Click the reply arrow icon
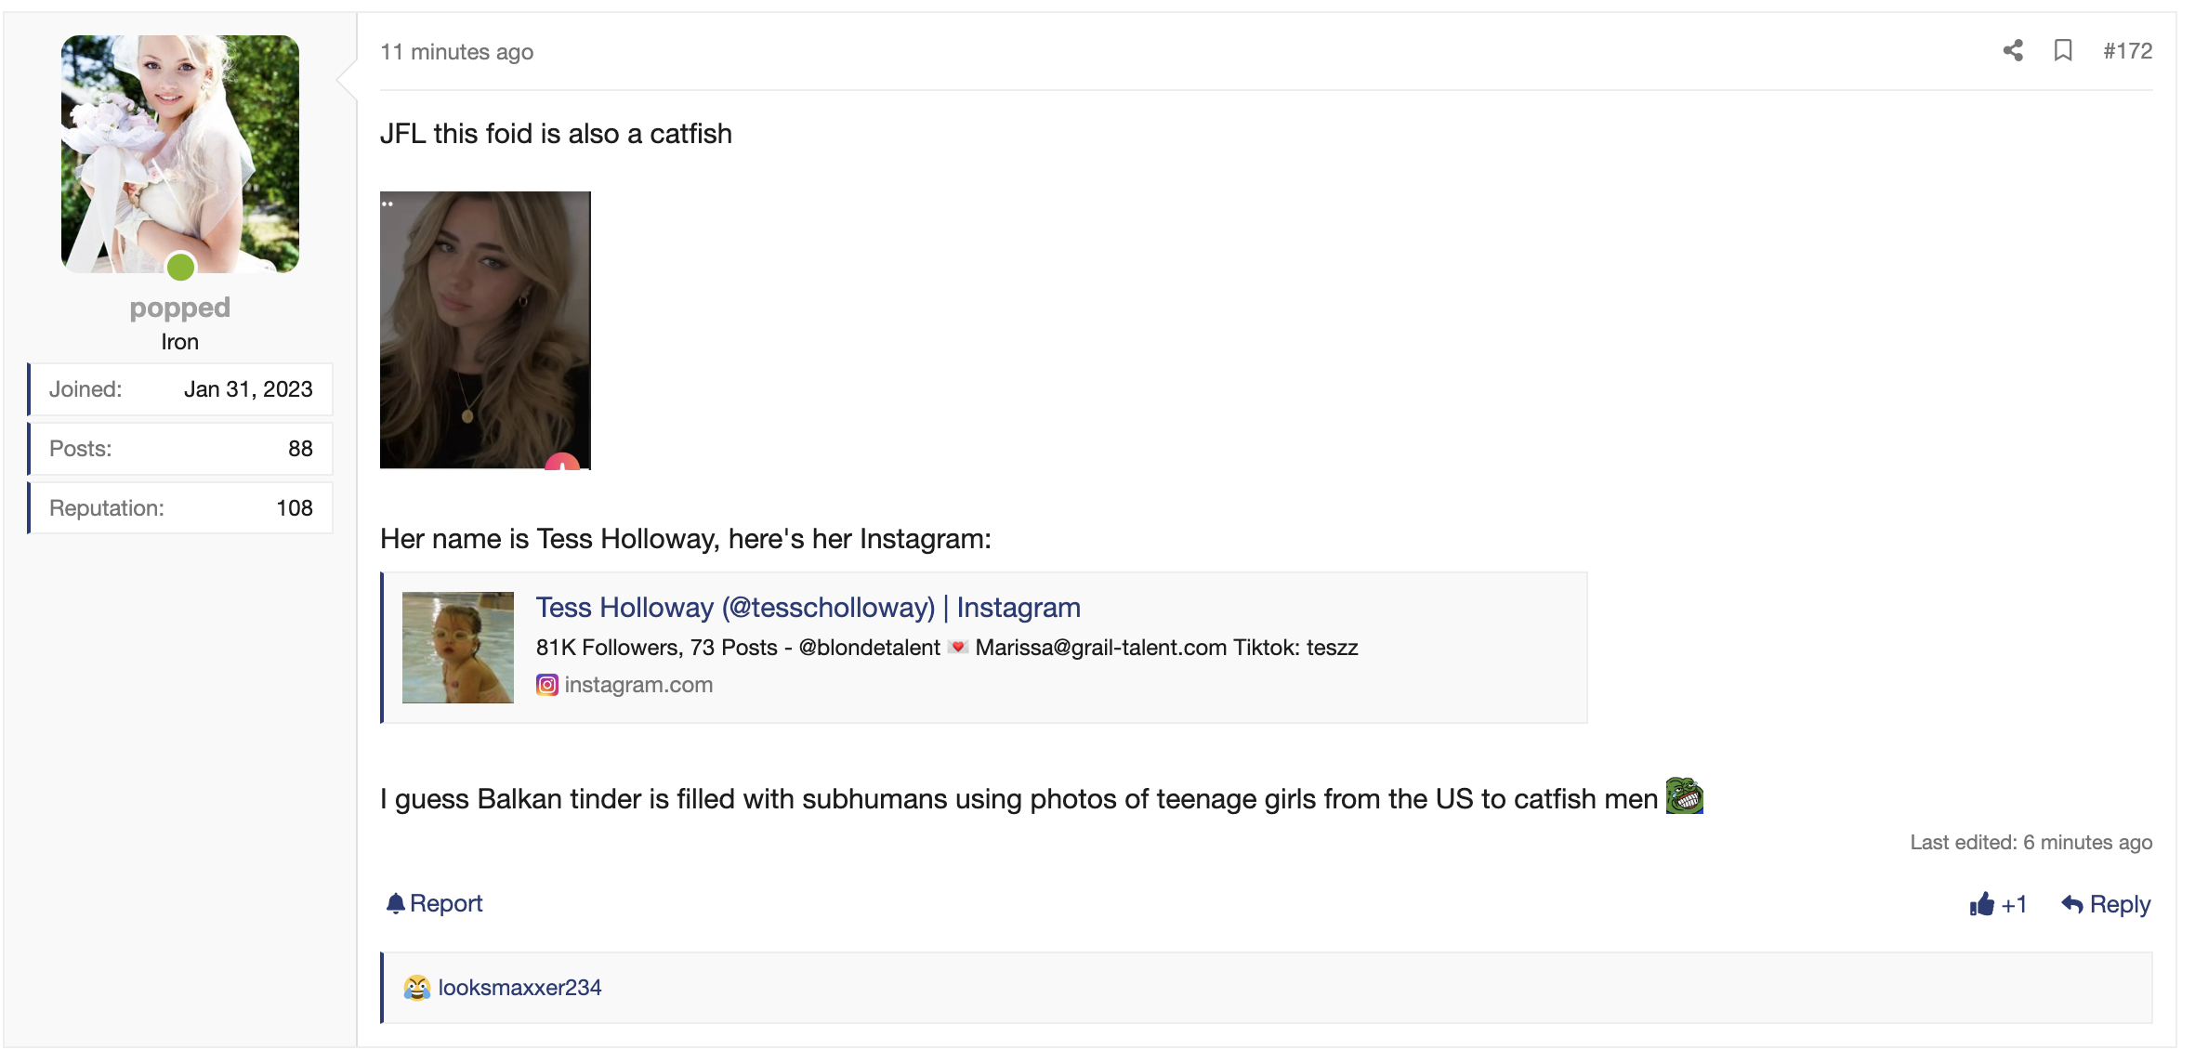The height and width of the screenshot is (1063, 2195). 2071,904
